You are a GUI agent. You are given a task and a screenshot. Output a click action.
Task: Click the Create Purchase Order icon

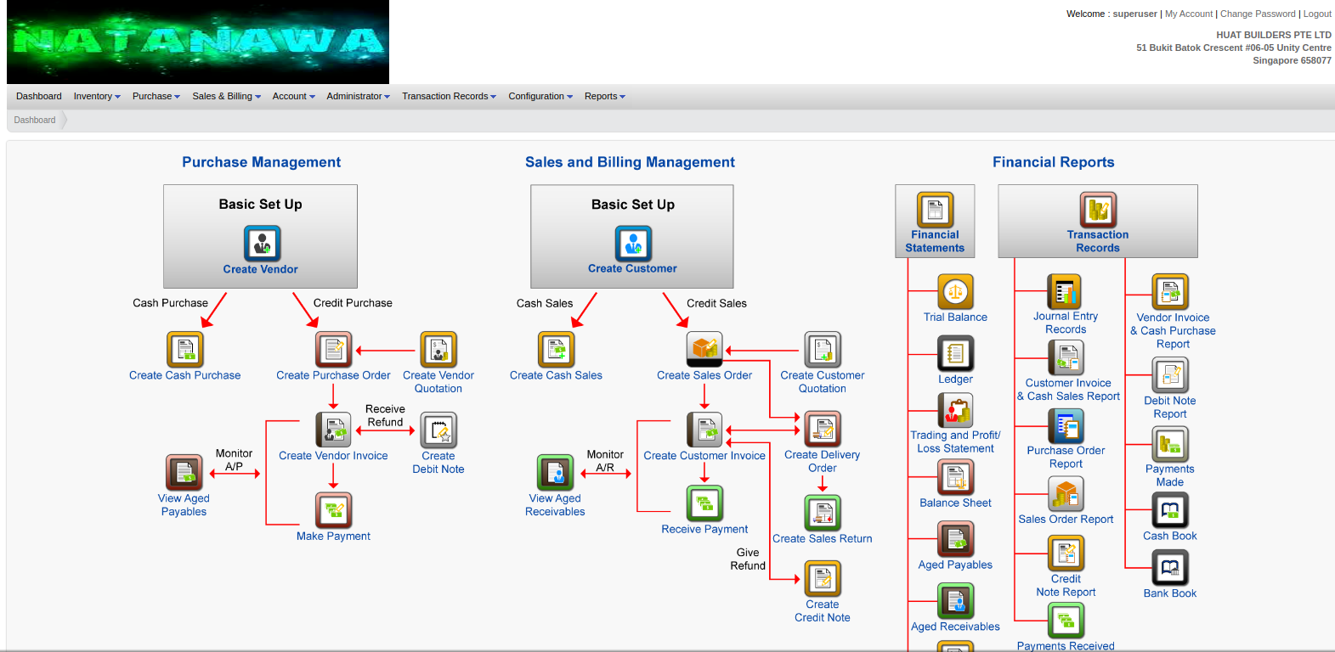point(333,350)
